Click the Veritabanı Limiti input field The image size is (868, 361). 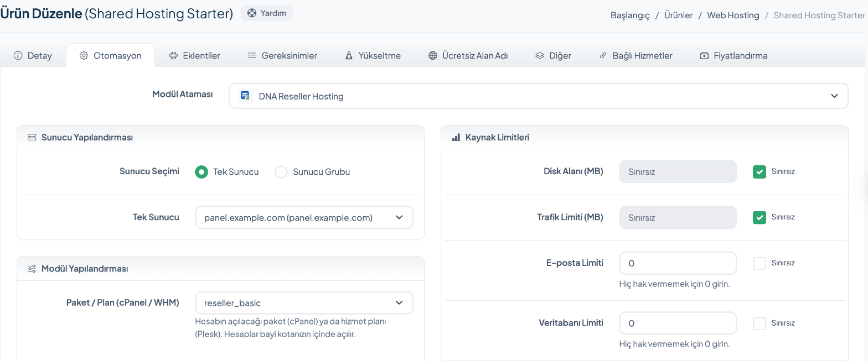tap(678, 323)
